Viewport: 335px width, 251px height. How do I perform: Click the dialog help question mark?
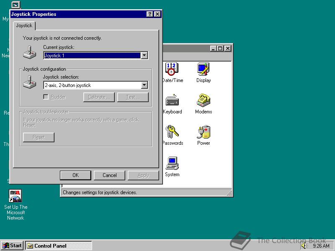tap(150, 14)
